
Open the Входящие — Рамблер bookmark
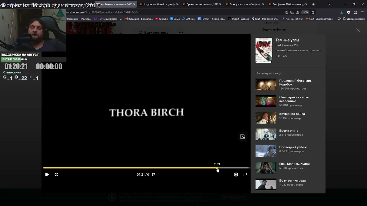point(79,19)
